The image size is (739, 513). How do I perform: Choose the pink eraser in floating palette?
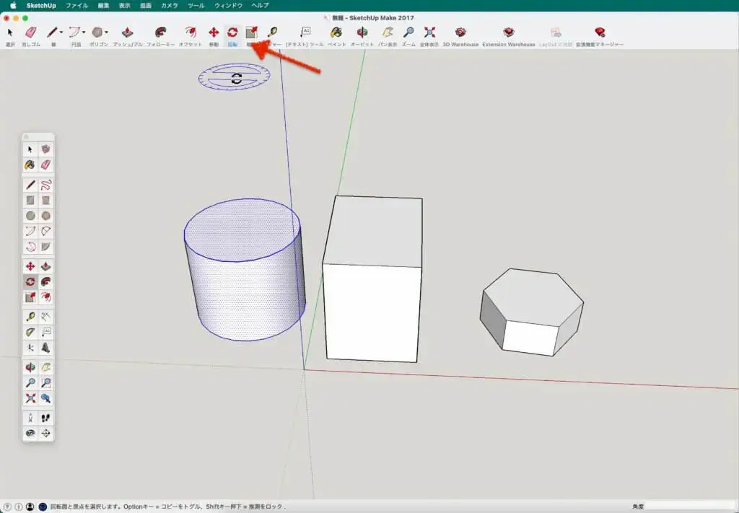(x=45, y=165)
